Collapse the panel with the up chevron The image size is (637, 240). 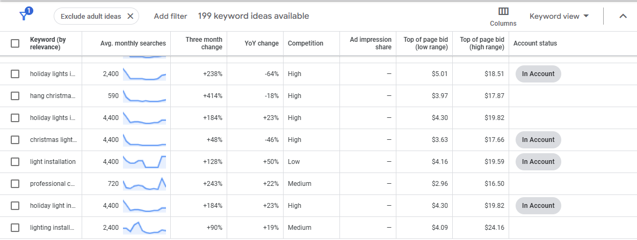(x=623, y=16)
